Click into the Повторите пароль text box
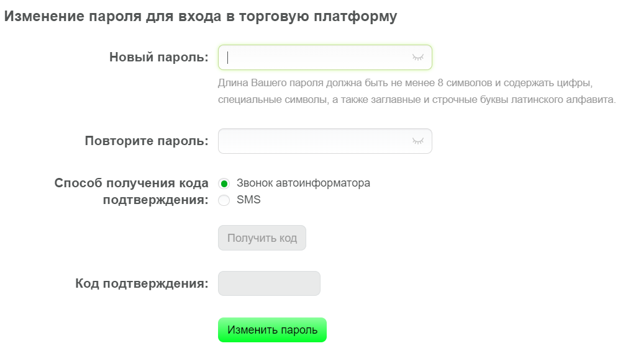The width and height of the screenshot is (628, 346). click(325, 141)
